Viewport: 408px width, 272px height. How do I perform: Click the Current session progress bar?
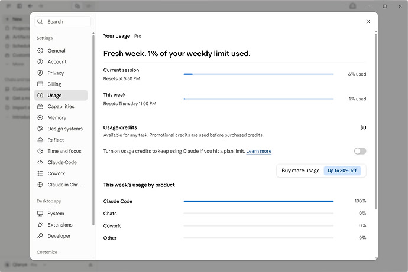pyautogui.click(x=258, y=74)
